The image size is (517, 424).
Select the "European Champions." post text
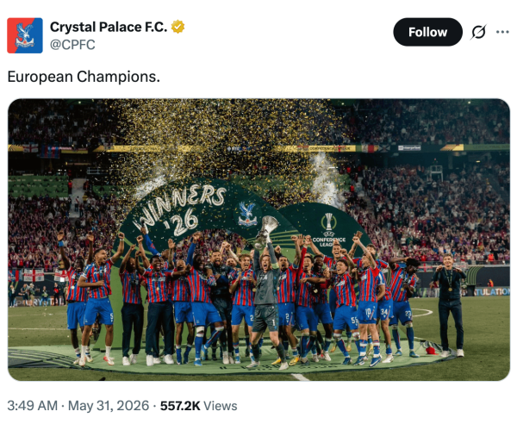(84, 77)
